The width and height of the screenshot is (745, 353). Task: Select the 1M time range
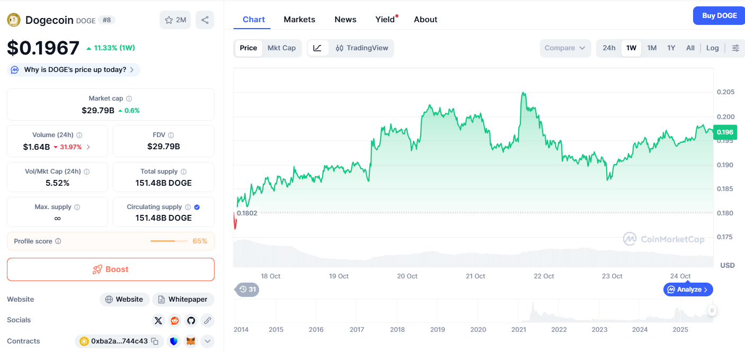point(652,48)
